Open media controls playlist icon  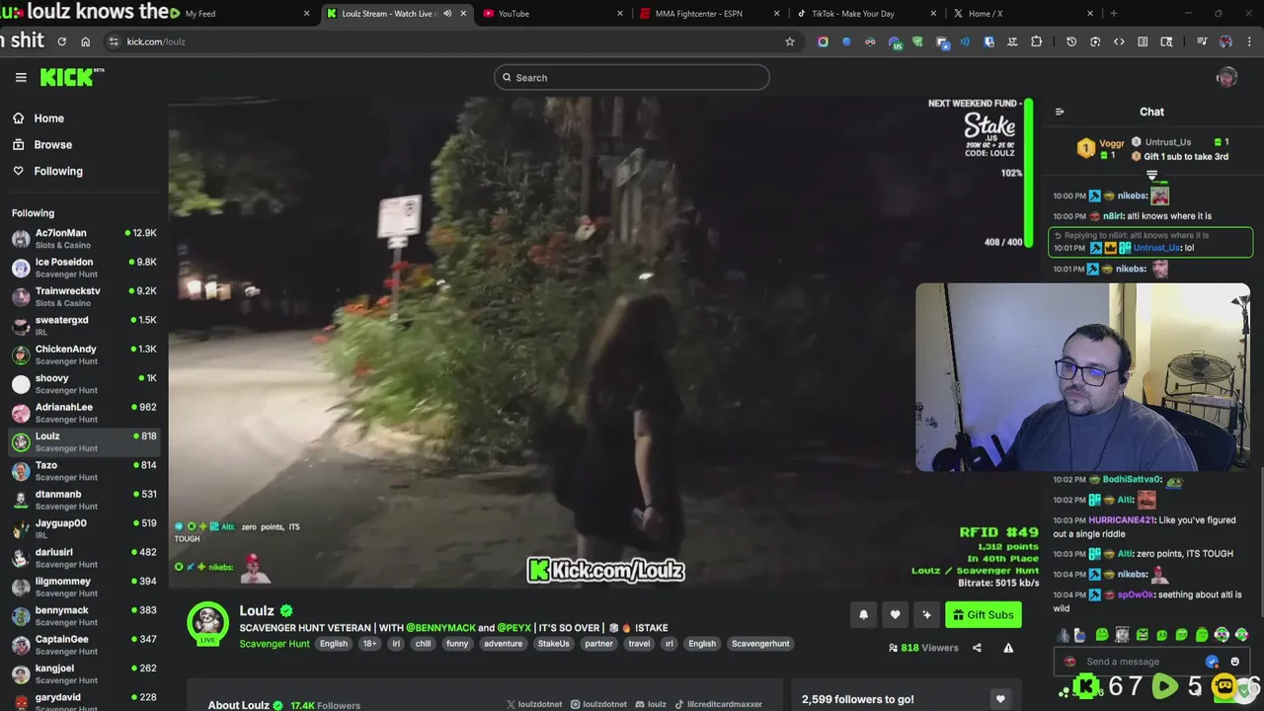(1202, 41)
